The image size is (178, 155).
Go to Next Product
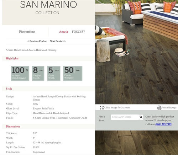[x=58, y=41]
